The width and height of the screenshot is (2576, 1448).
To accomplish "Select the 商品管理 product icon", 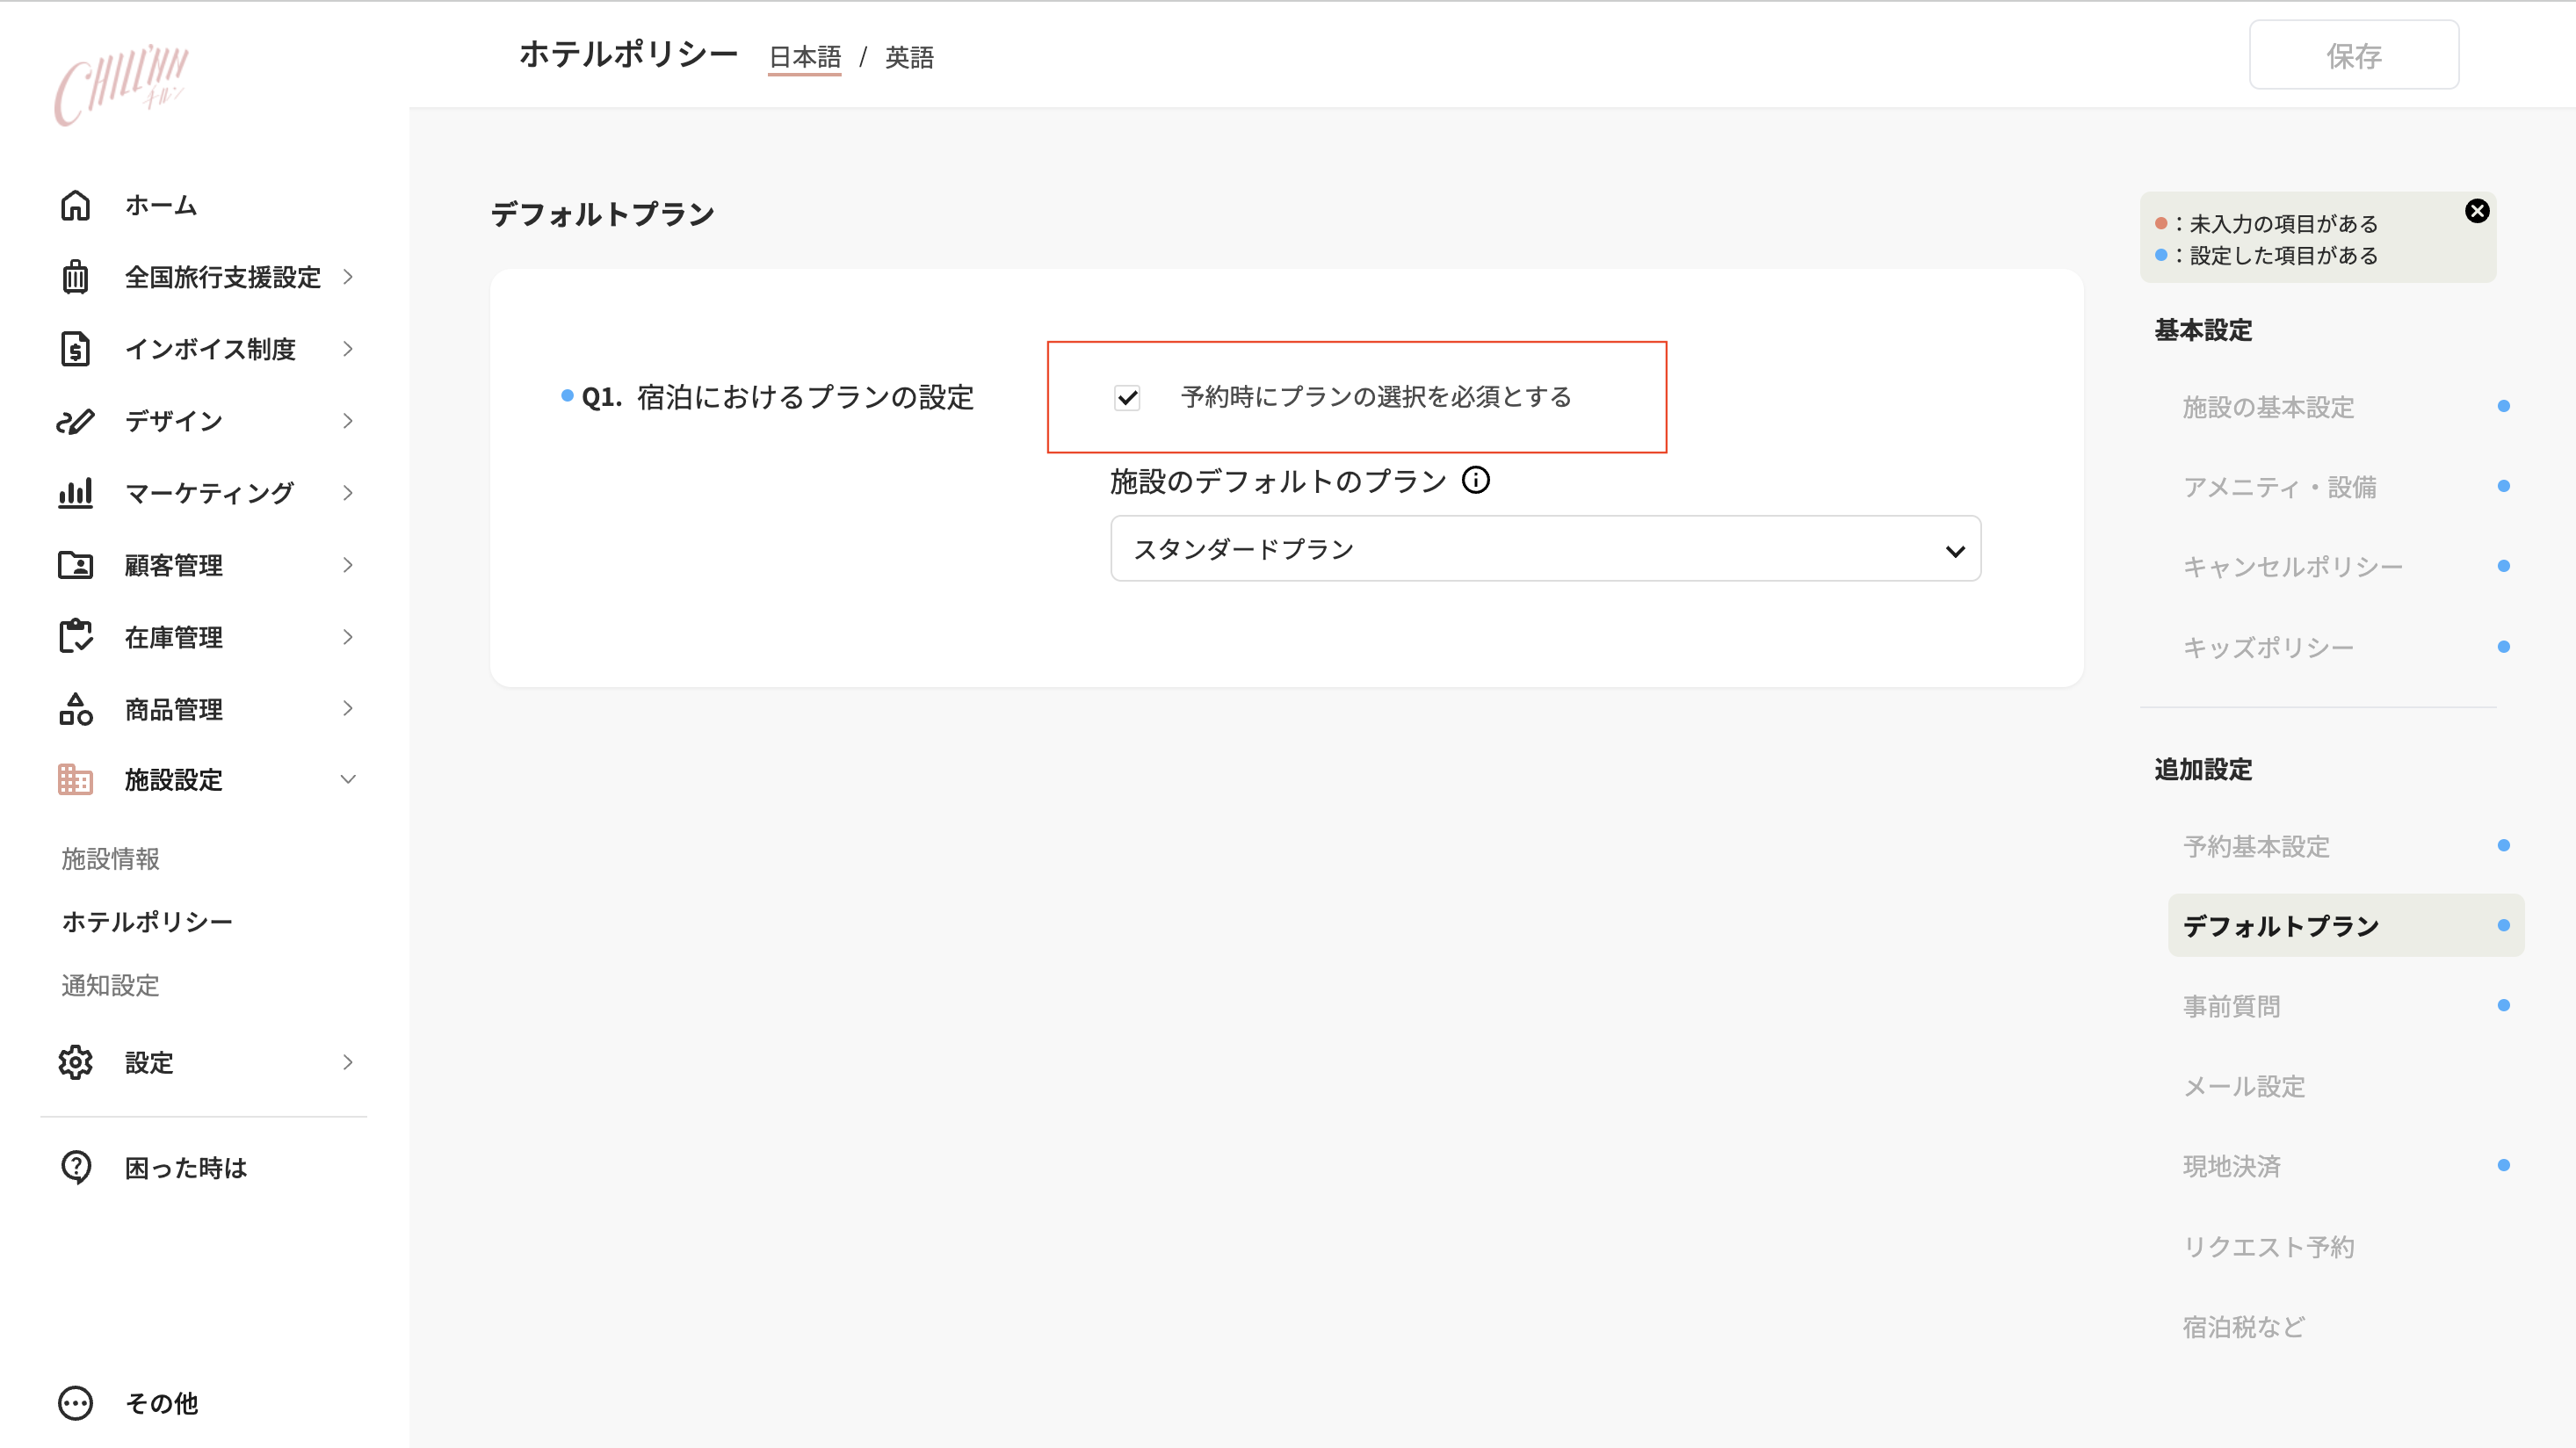I will [x=76, y=709].
